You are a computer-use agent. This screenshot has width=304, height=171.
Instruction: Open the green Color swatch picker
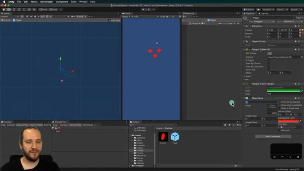[284, 91]
